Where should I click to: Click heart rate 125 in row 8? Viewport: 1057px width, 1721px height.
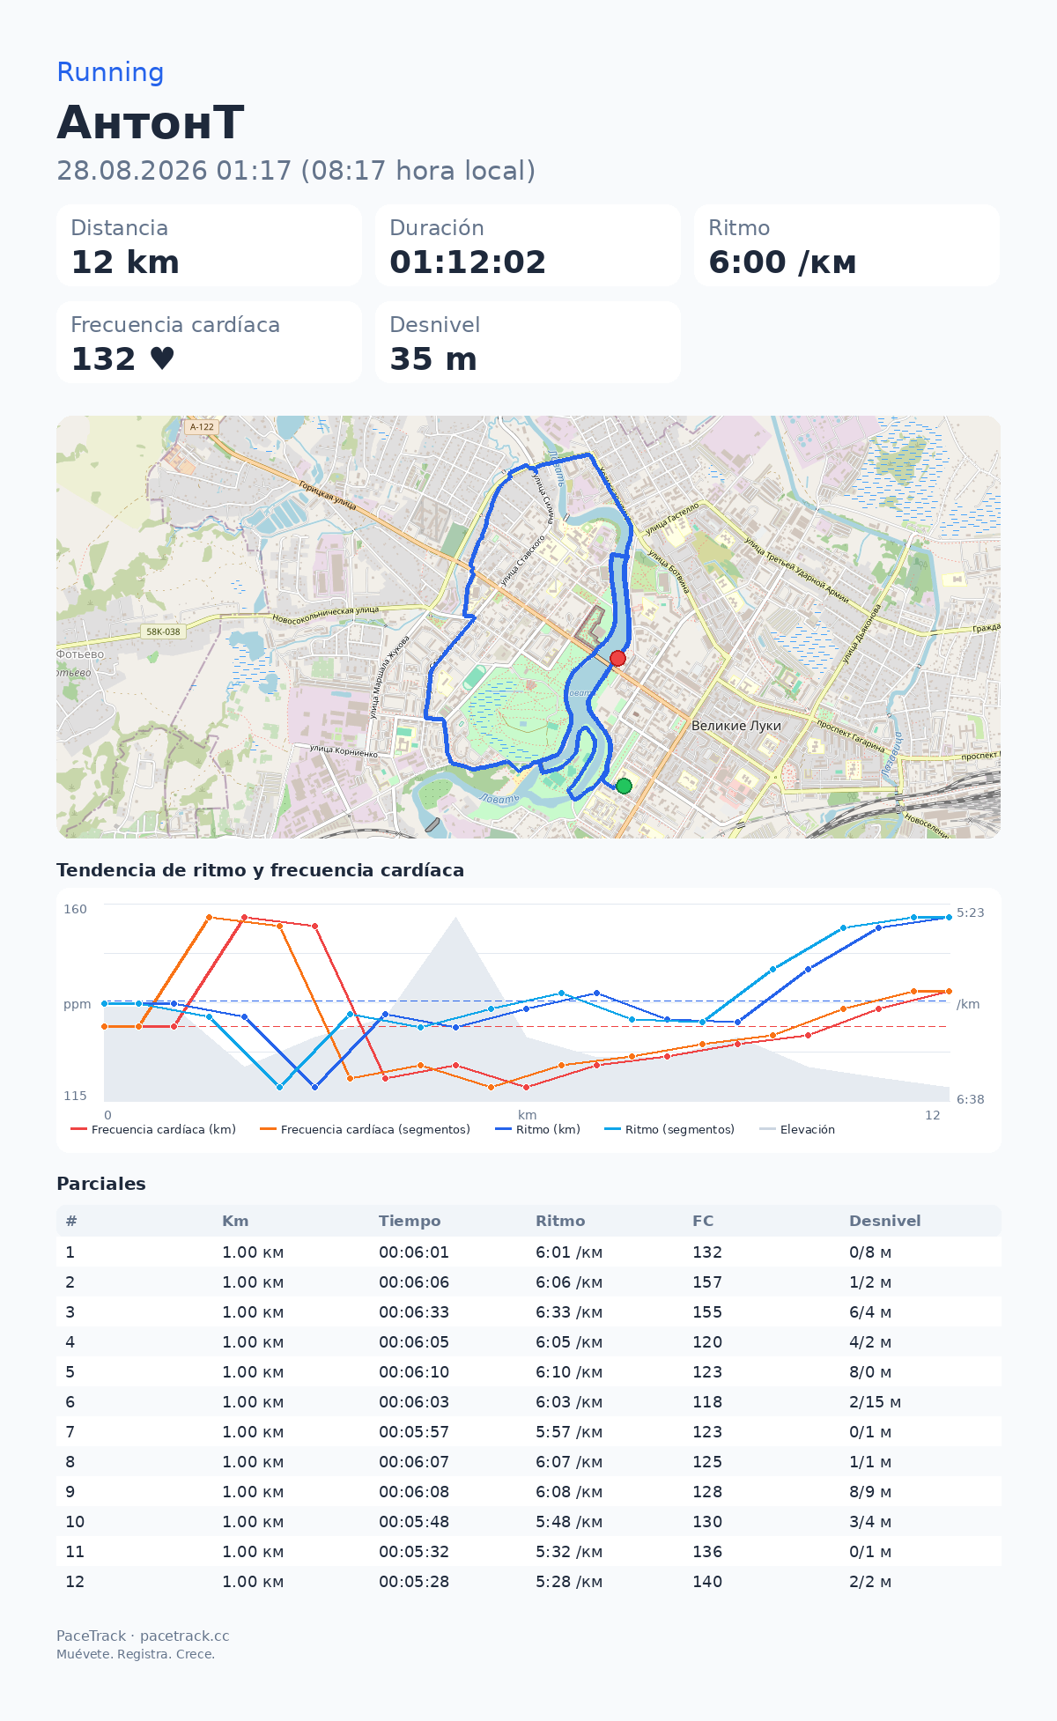click(x=707, y=1462)
